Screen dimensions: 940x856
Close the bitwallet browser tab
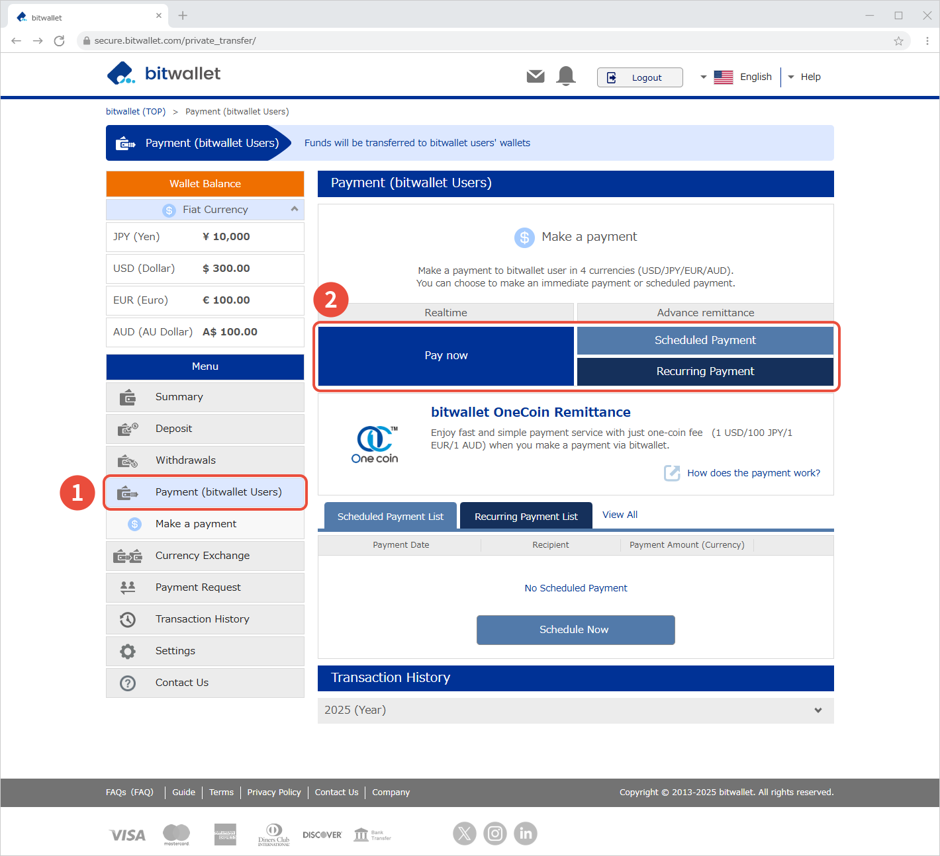pos(159,16)
